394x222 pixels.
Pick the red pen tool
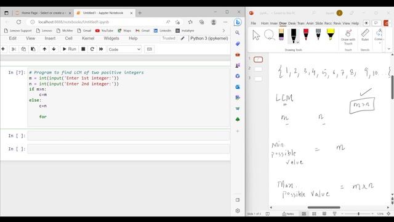306,35
